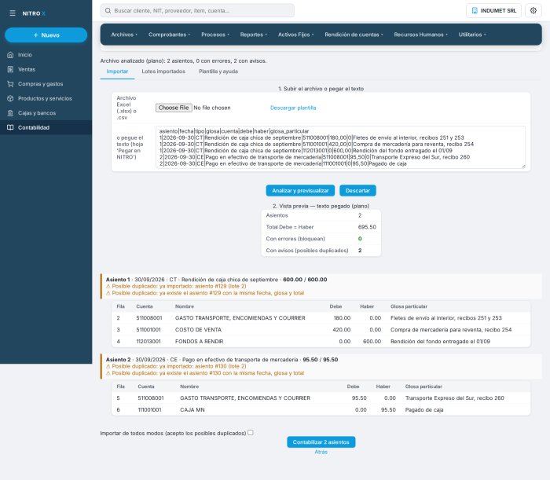
Task: Click the Con errores (bloquean) value 0
Action: (x=360, y=239)
